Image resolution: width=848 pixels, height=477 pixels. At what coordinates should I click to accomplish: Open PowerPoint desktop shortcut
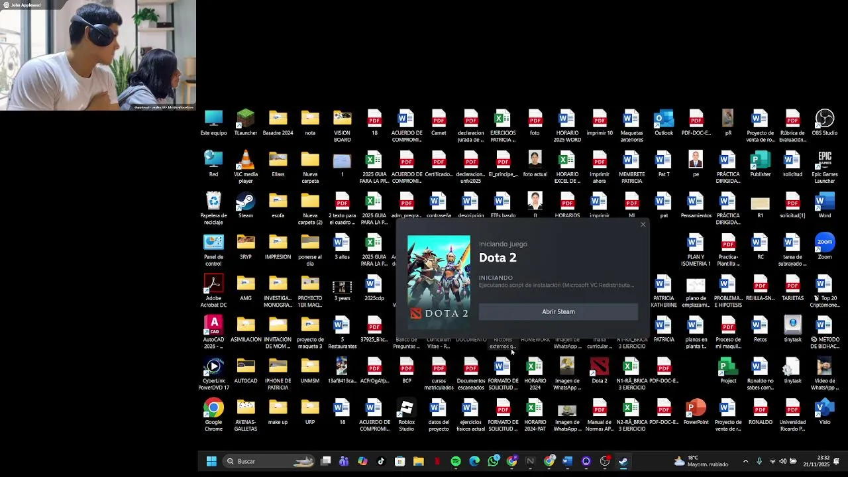pyautogui.click(x=696, y=411)
